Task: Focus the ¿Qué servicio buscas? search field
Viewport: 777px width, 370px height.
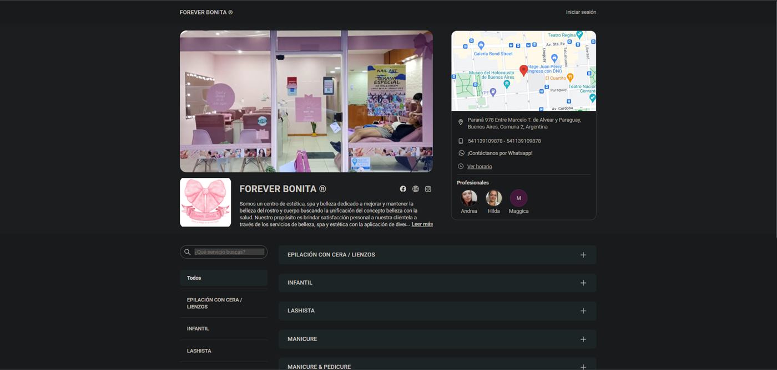Action: pos(229,252)
